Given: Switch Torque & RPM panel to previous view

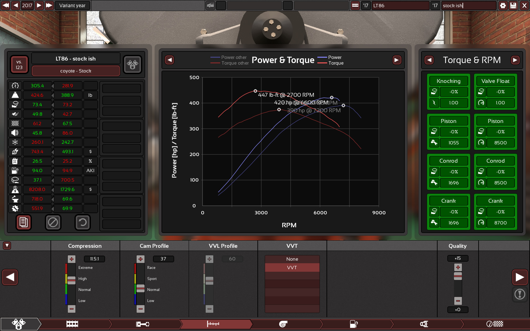Looking at the screenshot, I should point(429,60).
